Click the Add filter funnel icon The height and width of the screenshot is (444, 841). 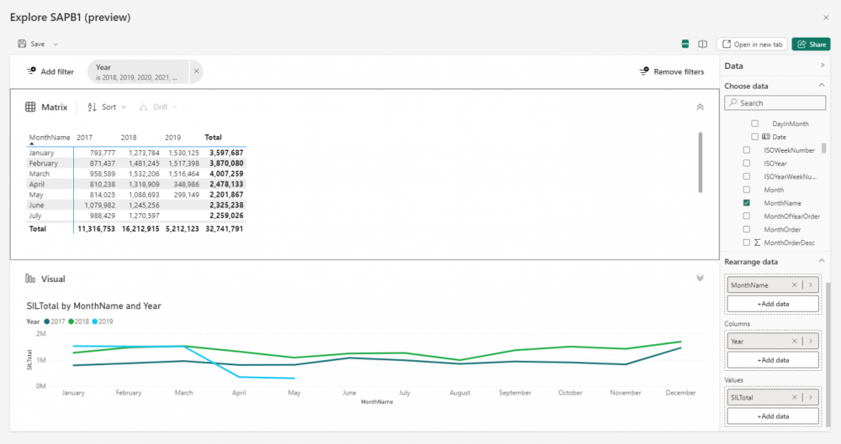[x=32, y=71]
